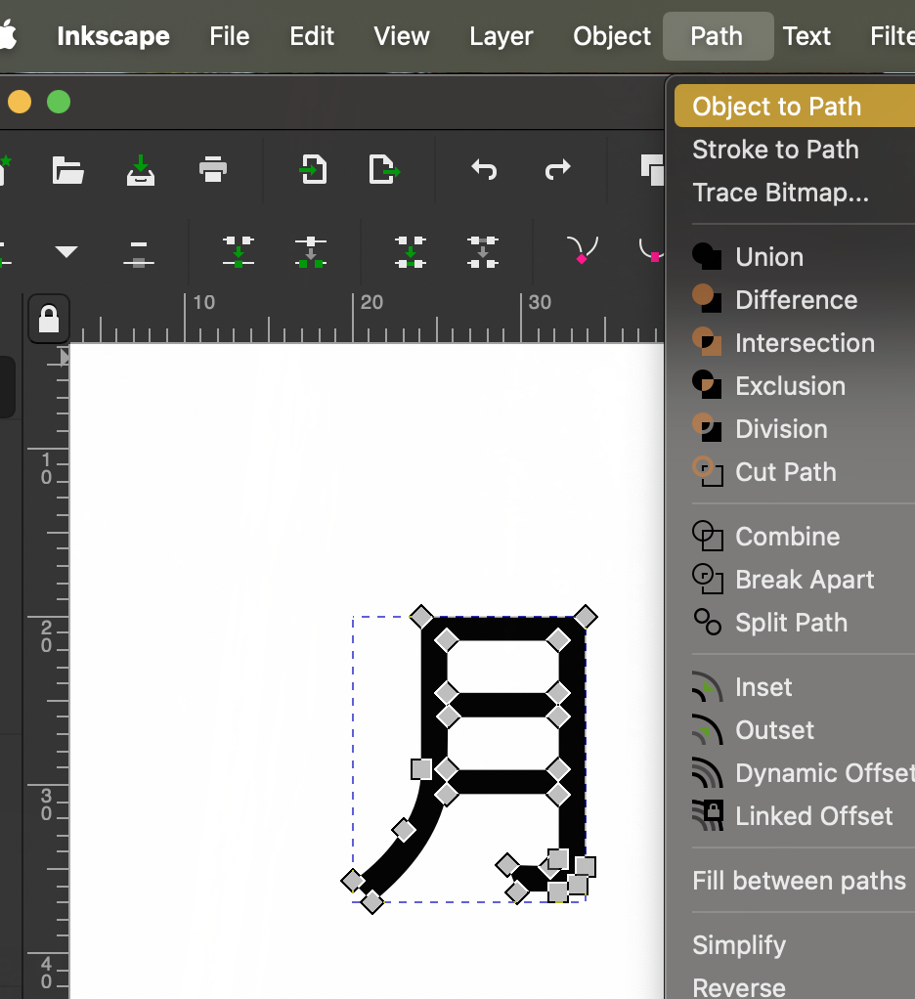Choose Object to Path menu entry
The width and height of the screenshot is (915, 999).
click(x=776, y=107)
